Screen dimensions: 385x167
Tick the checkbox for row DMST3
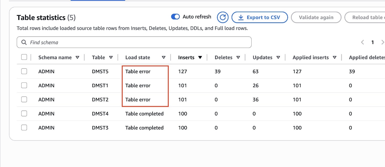pyautogui.click(x=24, y=128)
